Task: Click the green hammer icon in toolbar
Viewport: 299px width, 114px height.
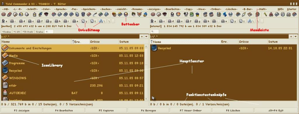Action: pyautogui.click(x=265, y=14)
